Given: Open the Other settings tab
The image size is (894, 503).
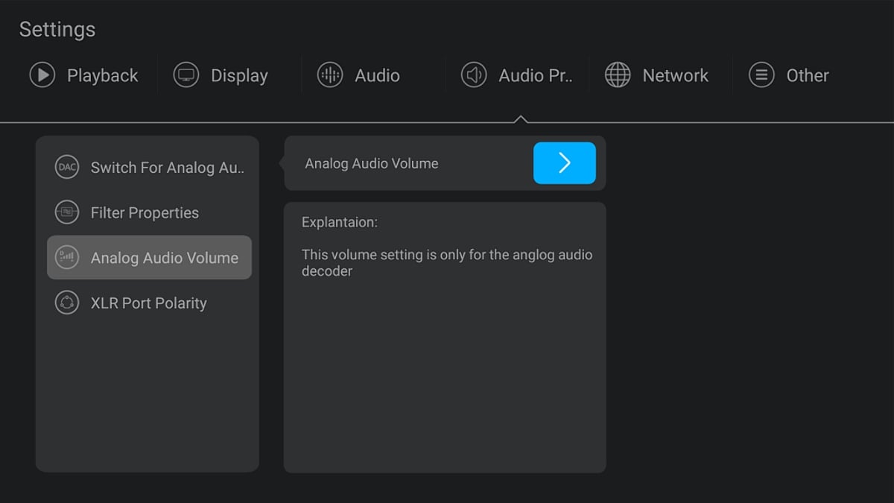Looking at the screenshot, I should pyautogui.click(x=808, y=75).
